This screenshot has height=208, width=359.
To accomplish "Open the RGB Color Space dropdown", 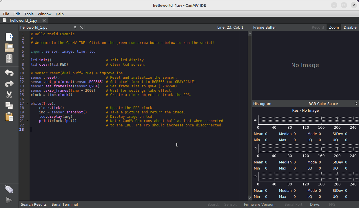I will [333, 104].
